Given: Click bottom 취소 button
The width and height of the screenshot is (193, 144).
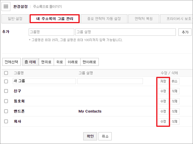Looking at the screenshot, I should pyautogui.click(x=105, y=136).
